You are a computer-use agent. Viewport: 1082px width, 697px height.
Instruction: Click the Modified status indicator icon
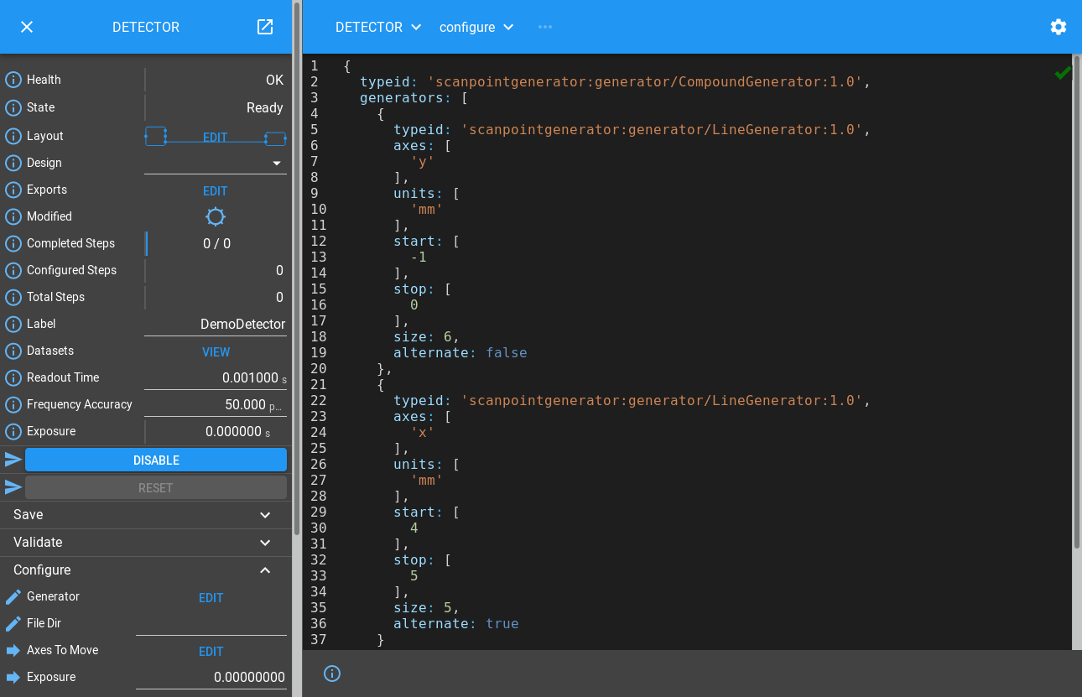[x=216, y=217]
